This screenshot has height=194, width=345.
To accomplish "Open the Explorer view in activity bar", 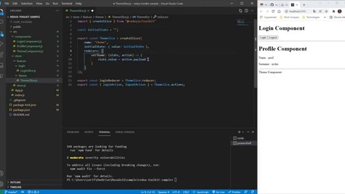I will pos(2,11).
